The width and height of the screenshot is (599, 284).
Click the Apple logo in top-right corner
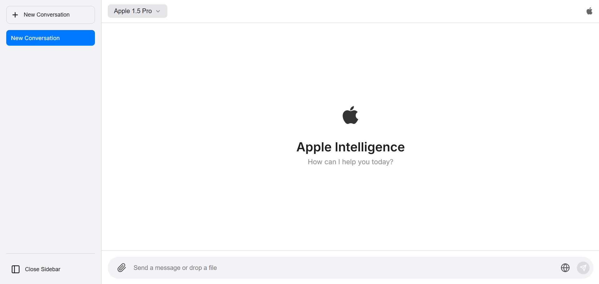(589, 11)
